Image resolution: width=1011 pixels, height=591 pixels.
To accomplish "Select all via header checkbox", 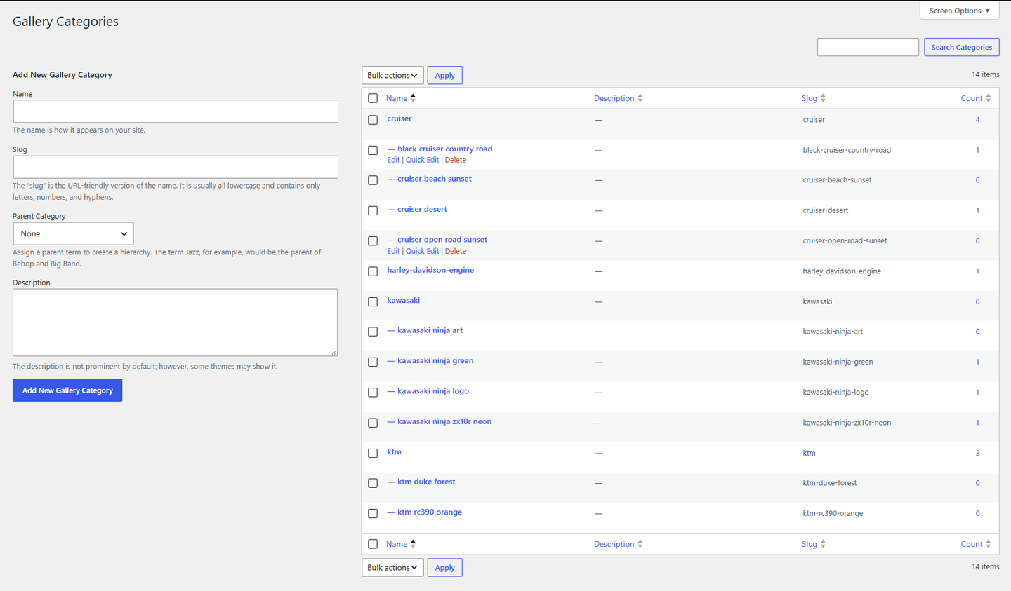I will [373, 98].
